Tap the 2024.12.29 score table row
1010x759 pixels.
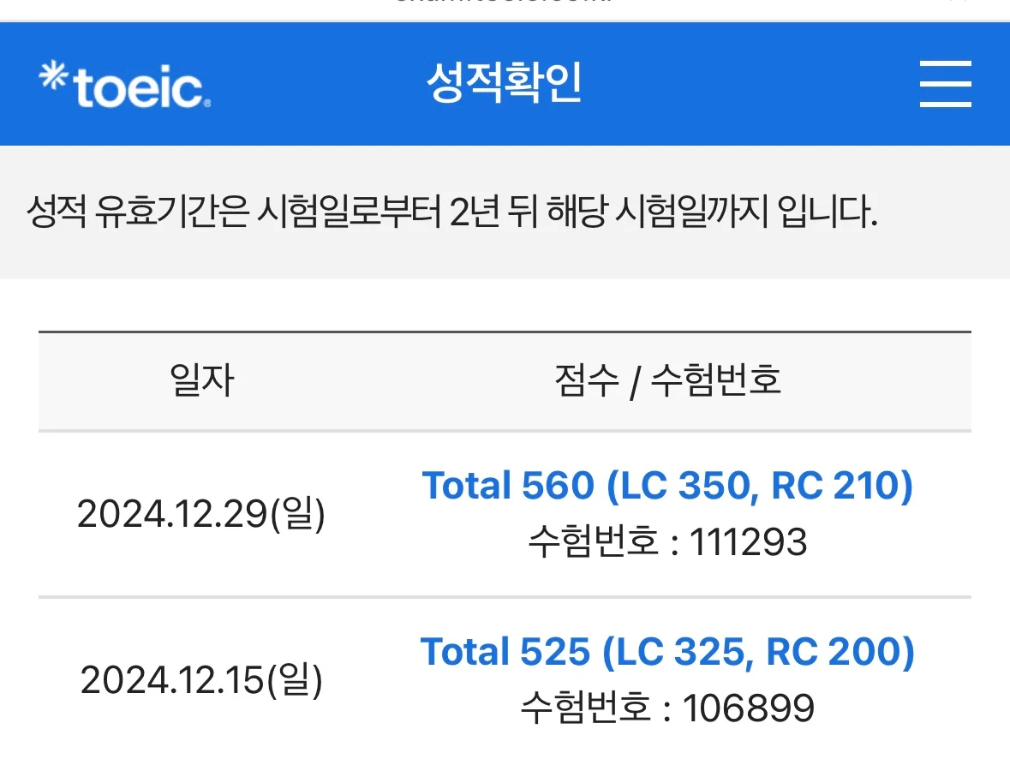505,514
